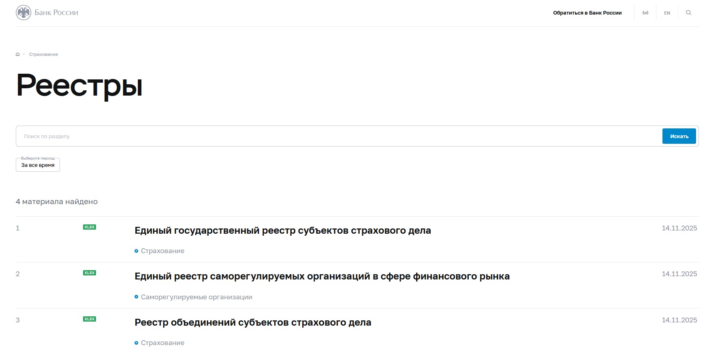Select the 'Страхование' tag under the first result
Screen dimensions: 722x354
(162, 251)
